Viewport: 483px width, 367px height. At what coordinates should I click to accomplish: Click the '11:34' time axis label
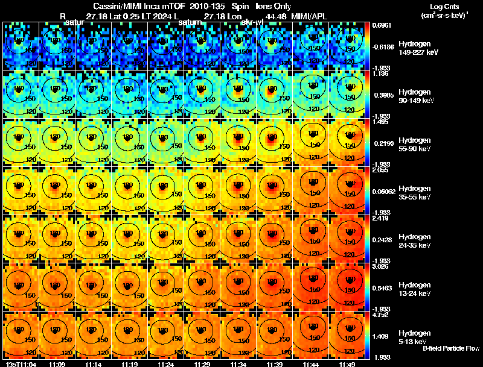(238, 364)
